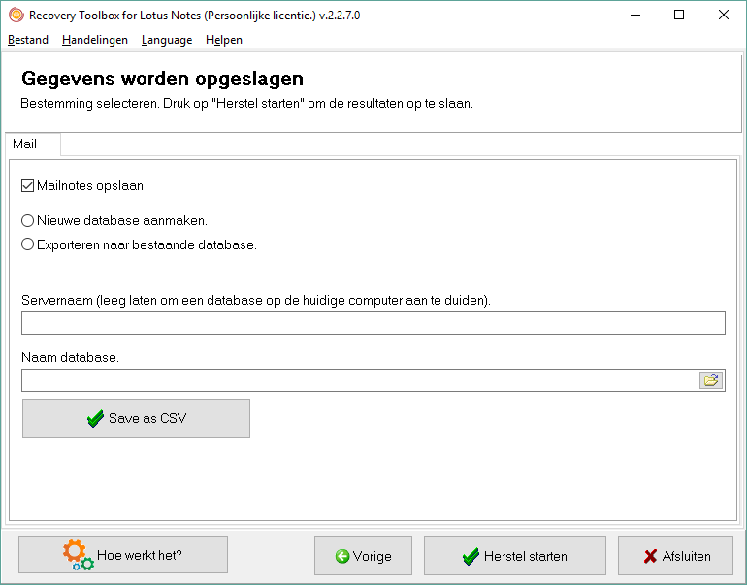747x585 pixels.
Task: Maximize the Recovery Toolbox window
Action: click(x=679, y=16)
